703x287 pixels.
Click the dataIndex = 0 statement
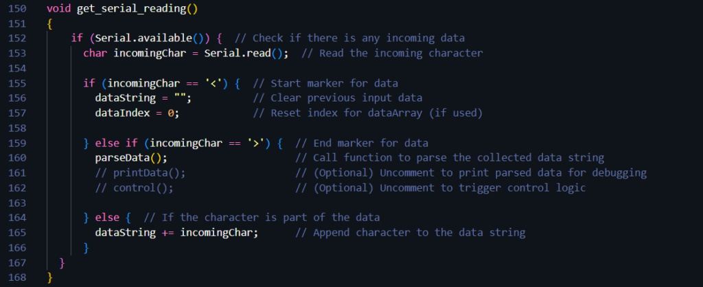click(x=137, y=113)
